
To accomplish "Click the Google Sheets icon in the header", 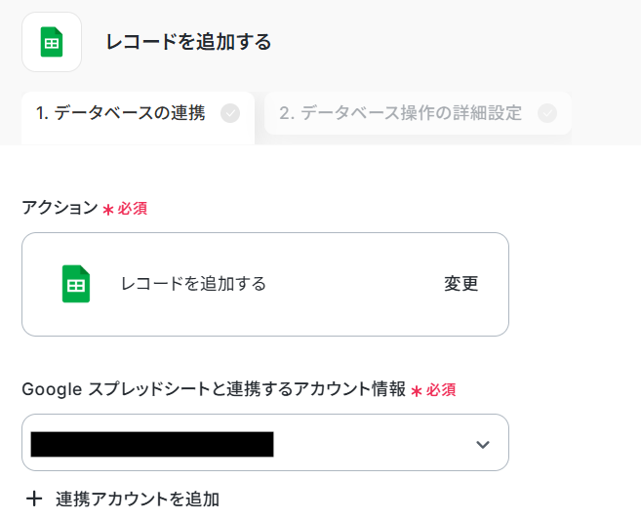I will [52, 42].
